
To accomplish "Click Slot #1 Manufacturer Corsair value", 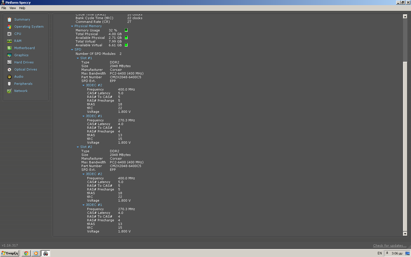I will click(x=116, y=70).
